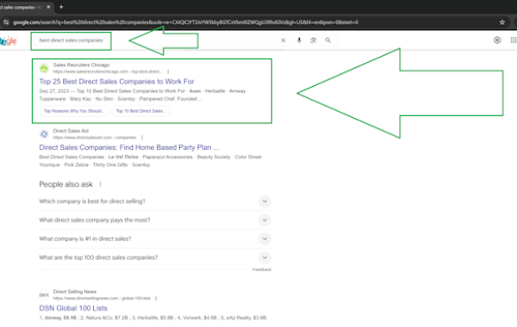
Task: Open more options for Direct Sales Aid result
Action: (x=142, y=138)
